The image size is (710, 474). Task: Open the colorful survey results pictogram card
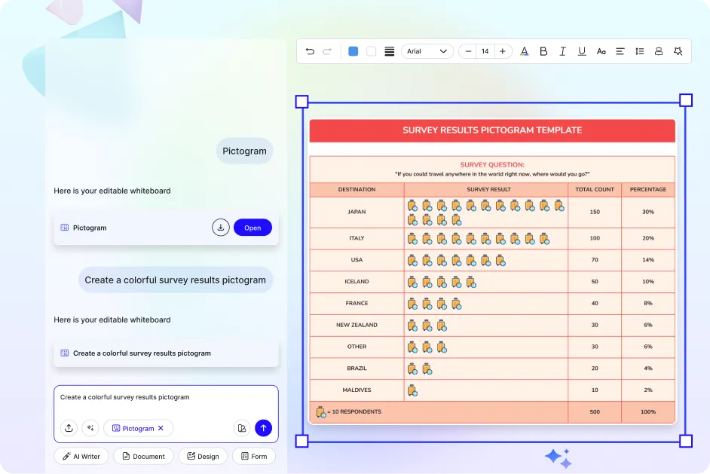click(166, 353)
